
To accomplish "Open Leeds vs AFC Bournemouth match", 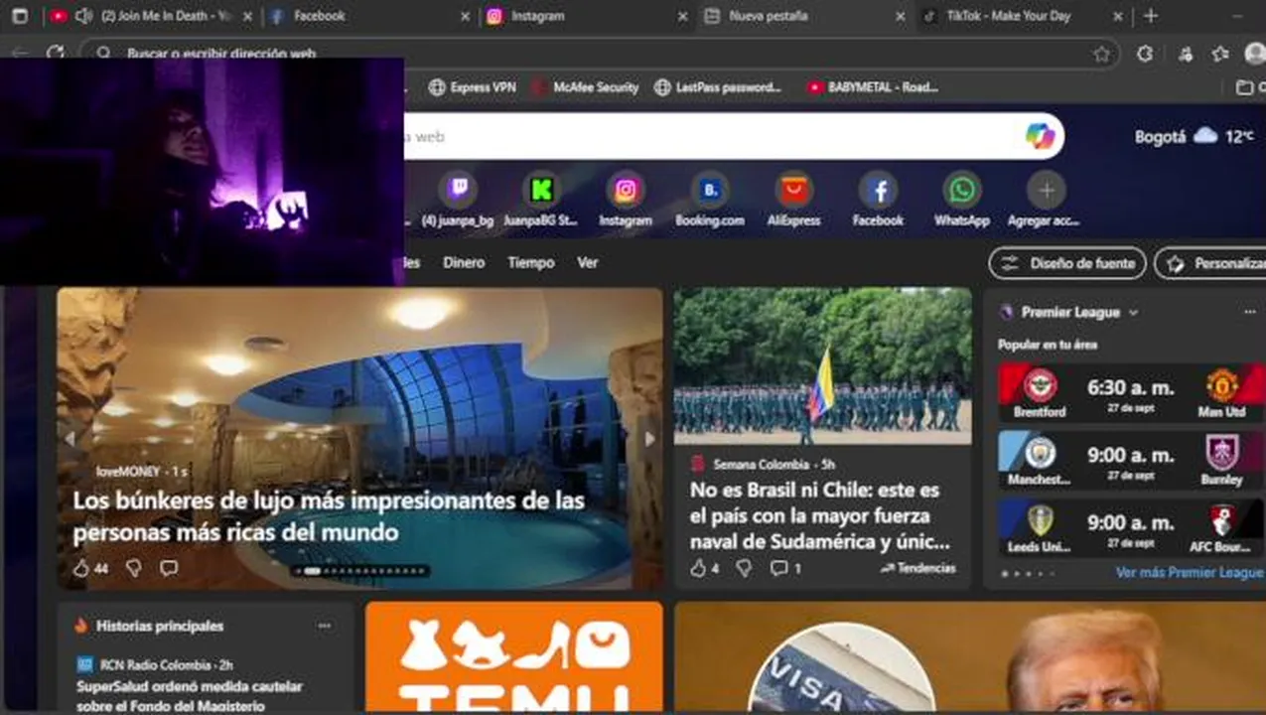I will coord(1131,527).
